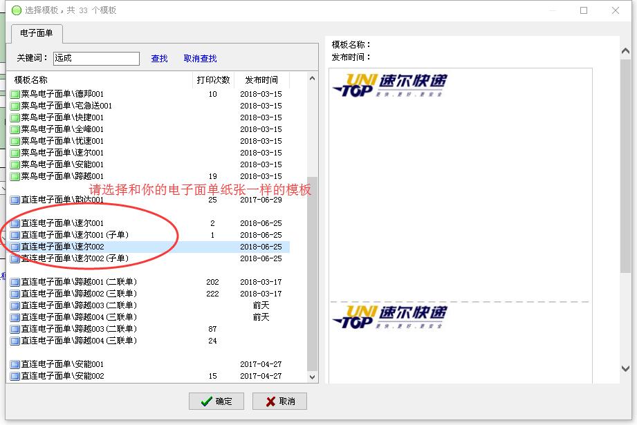The height and width of the screenshot is (425, 637).
Task: Select row 菜鸟电子面单\优速001
Action: click(149, 141)
